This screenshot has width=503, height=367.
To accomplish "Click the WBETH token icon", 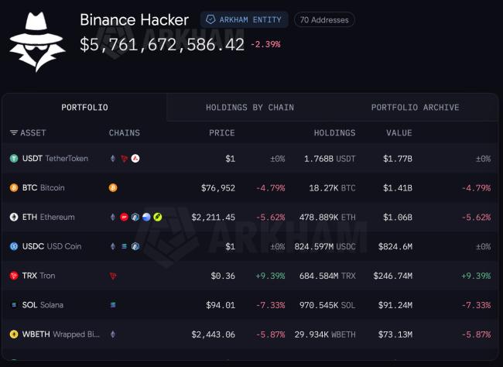I will (14, 334).
